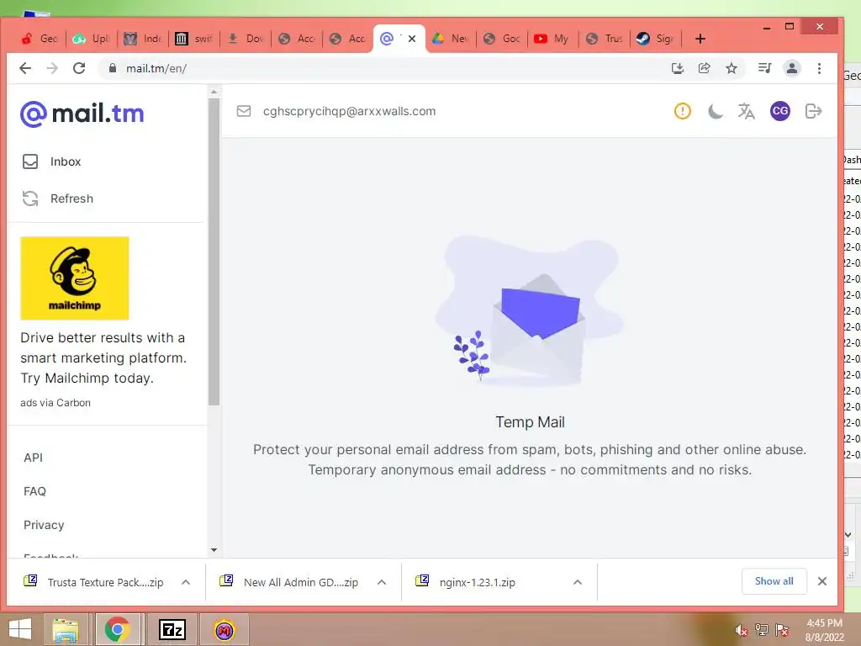This screenshot has width=861, height=646.
Task: Click the sidebar scrollbar up arrow
Action: pyautogui.click(x=214, y=92)
